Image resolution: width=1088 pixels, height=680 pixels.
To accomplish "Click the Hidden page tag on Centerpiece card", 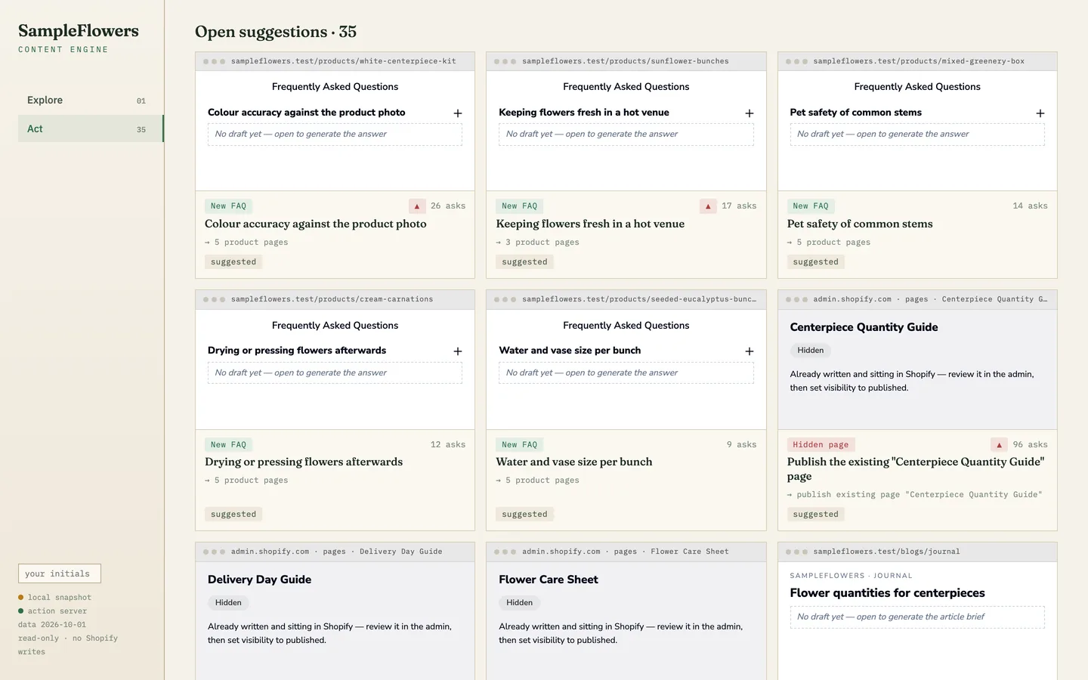I will tap(821, 445).
